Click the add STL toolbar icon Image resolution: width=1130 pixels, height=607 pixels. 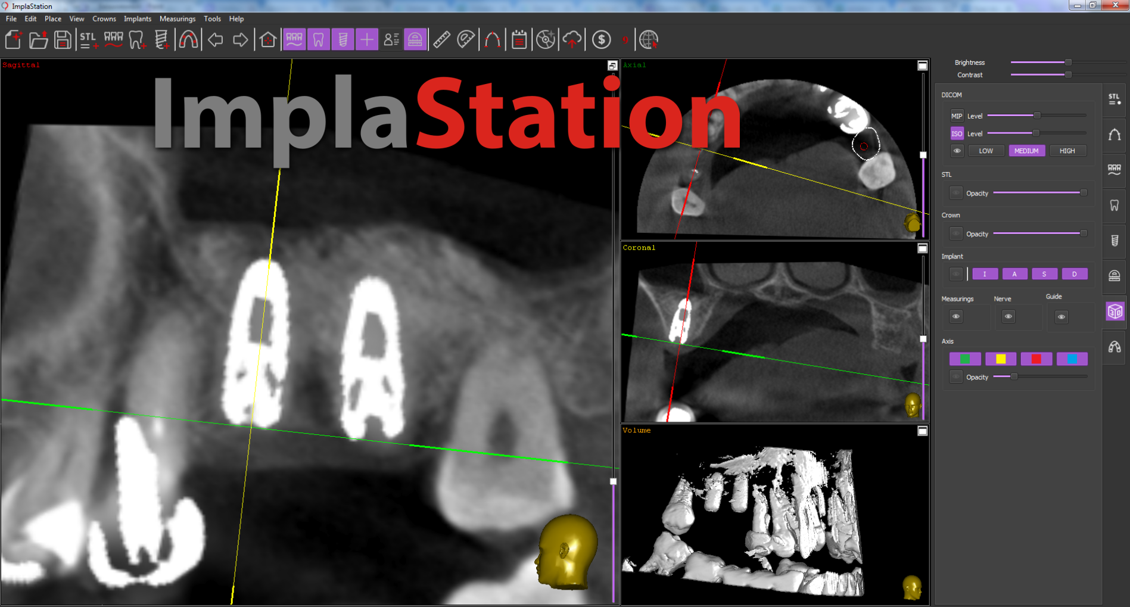89,40
